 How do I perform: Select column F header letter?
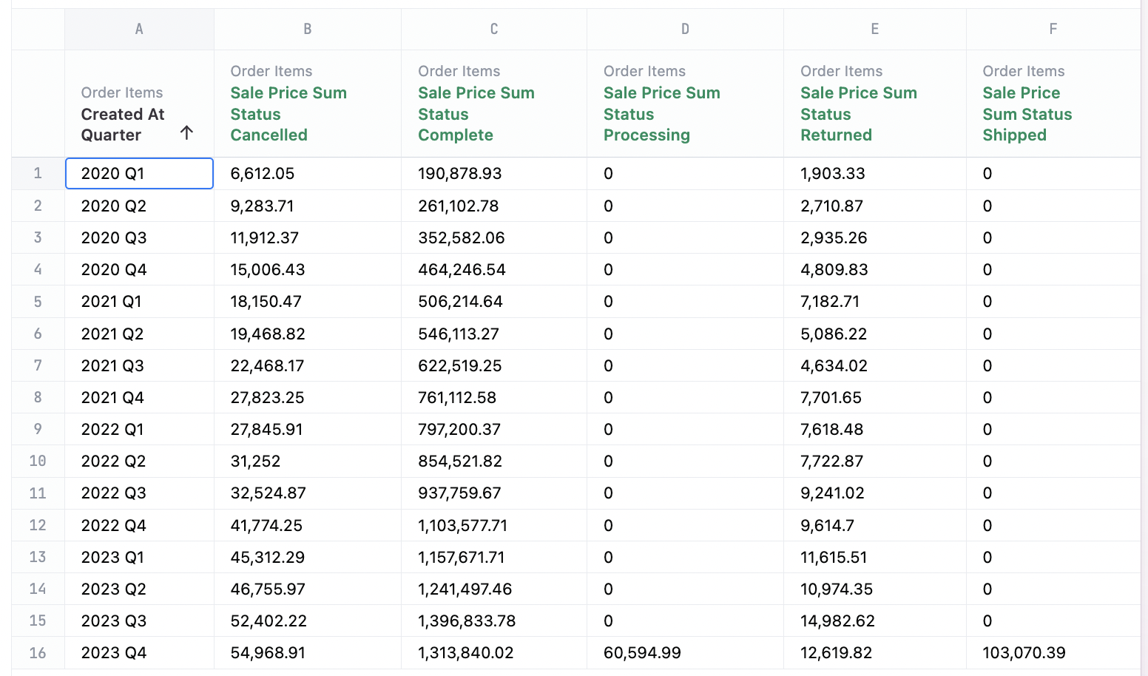(1053, 30)
